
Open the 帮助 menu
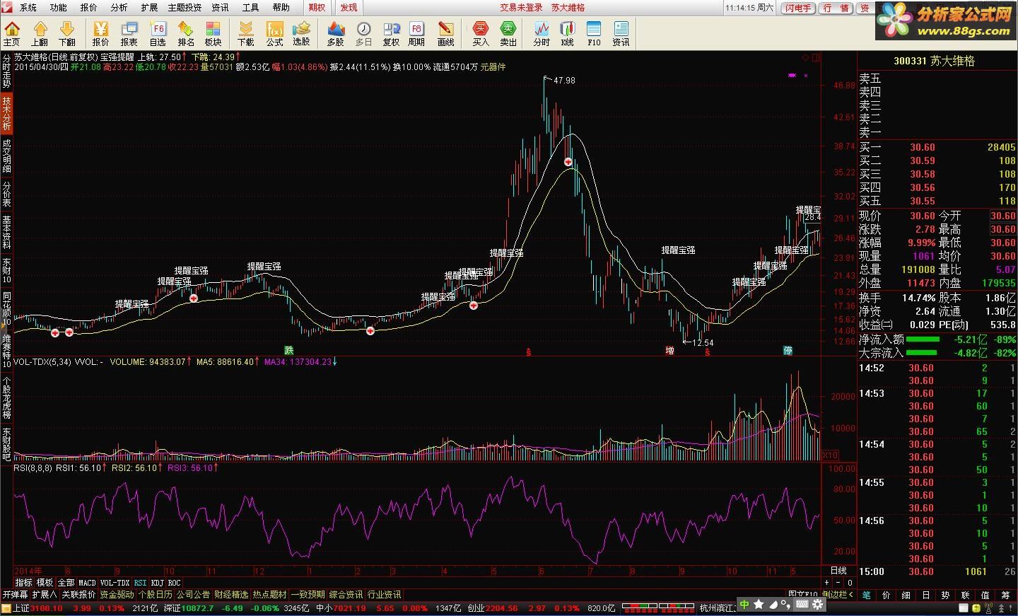click(x=281, y=8)
